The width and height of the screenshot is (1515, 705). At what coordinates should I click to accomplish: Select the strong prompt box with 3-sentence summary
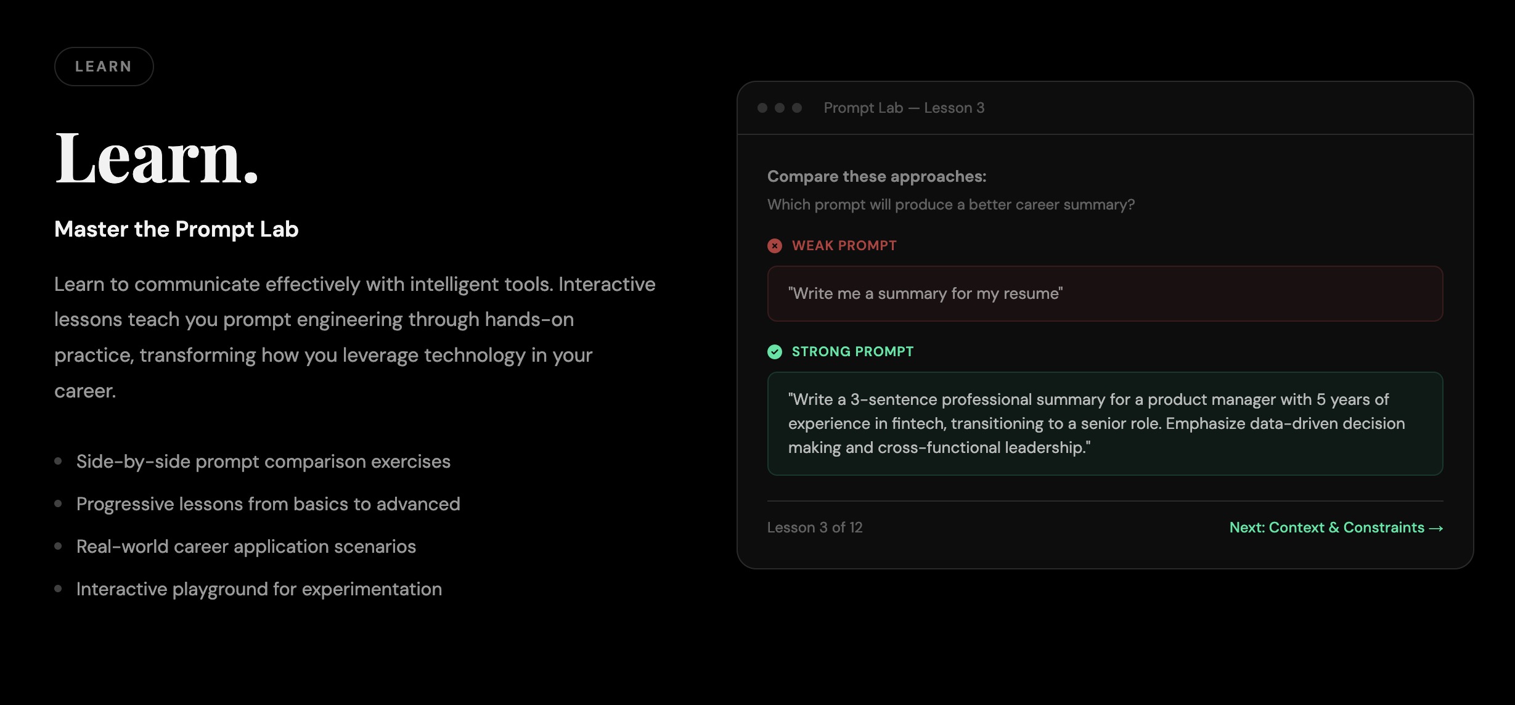[1105, 423]
